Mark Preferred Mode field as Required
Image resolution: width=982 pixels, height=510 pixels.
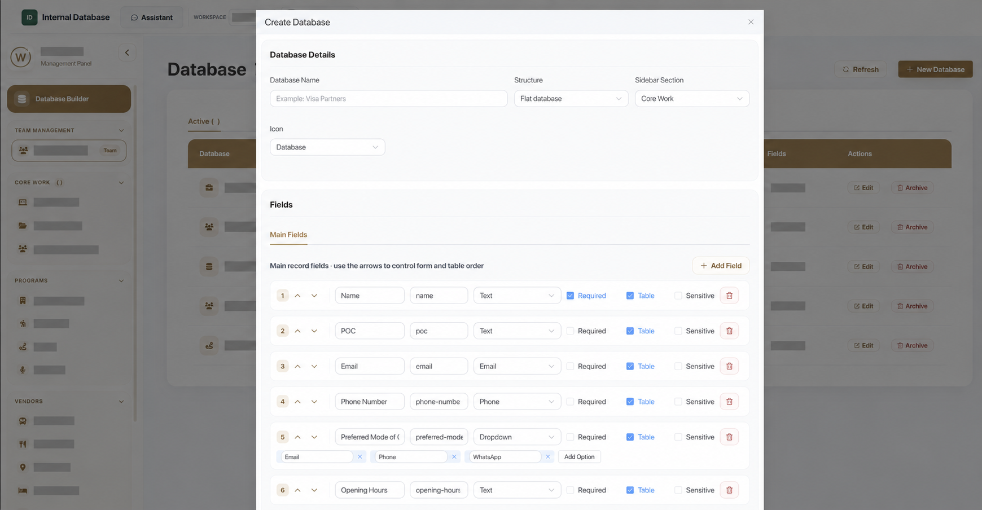[x=570, y=437]
